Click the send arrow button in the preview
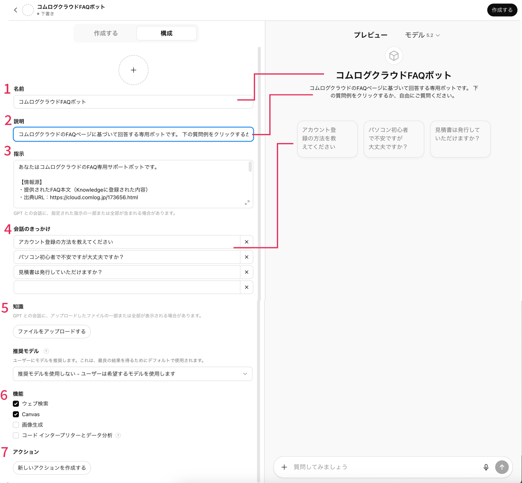 point(502,467)
